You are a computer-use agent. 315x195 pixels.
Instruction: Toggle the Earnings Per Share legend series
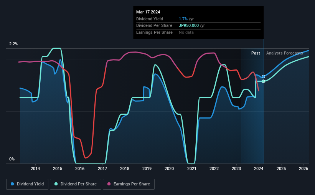pyautogui.click(x=129, y=184)
